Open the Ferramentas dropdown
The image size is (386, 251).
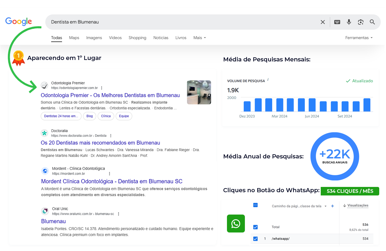coord(359,38)
